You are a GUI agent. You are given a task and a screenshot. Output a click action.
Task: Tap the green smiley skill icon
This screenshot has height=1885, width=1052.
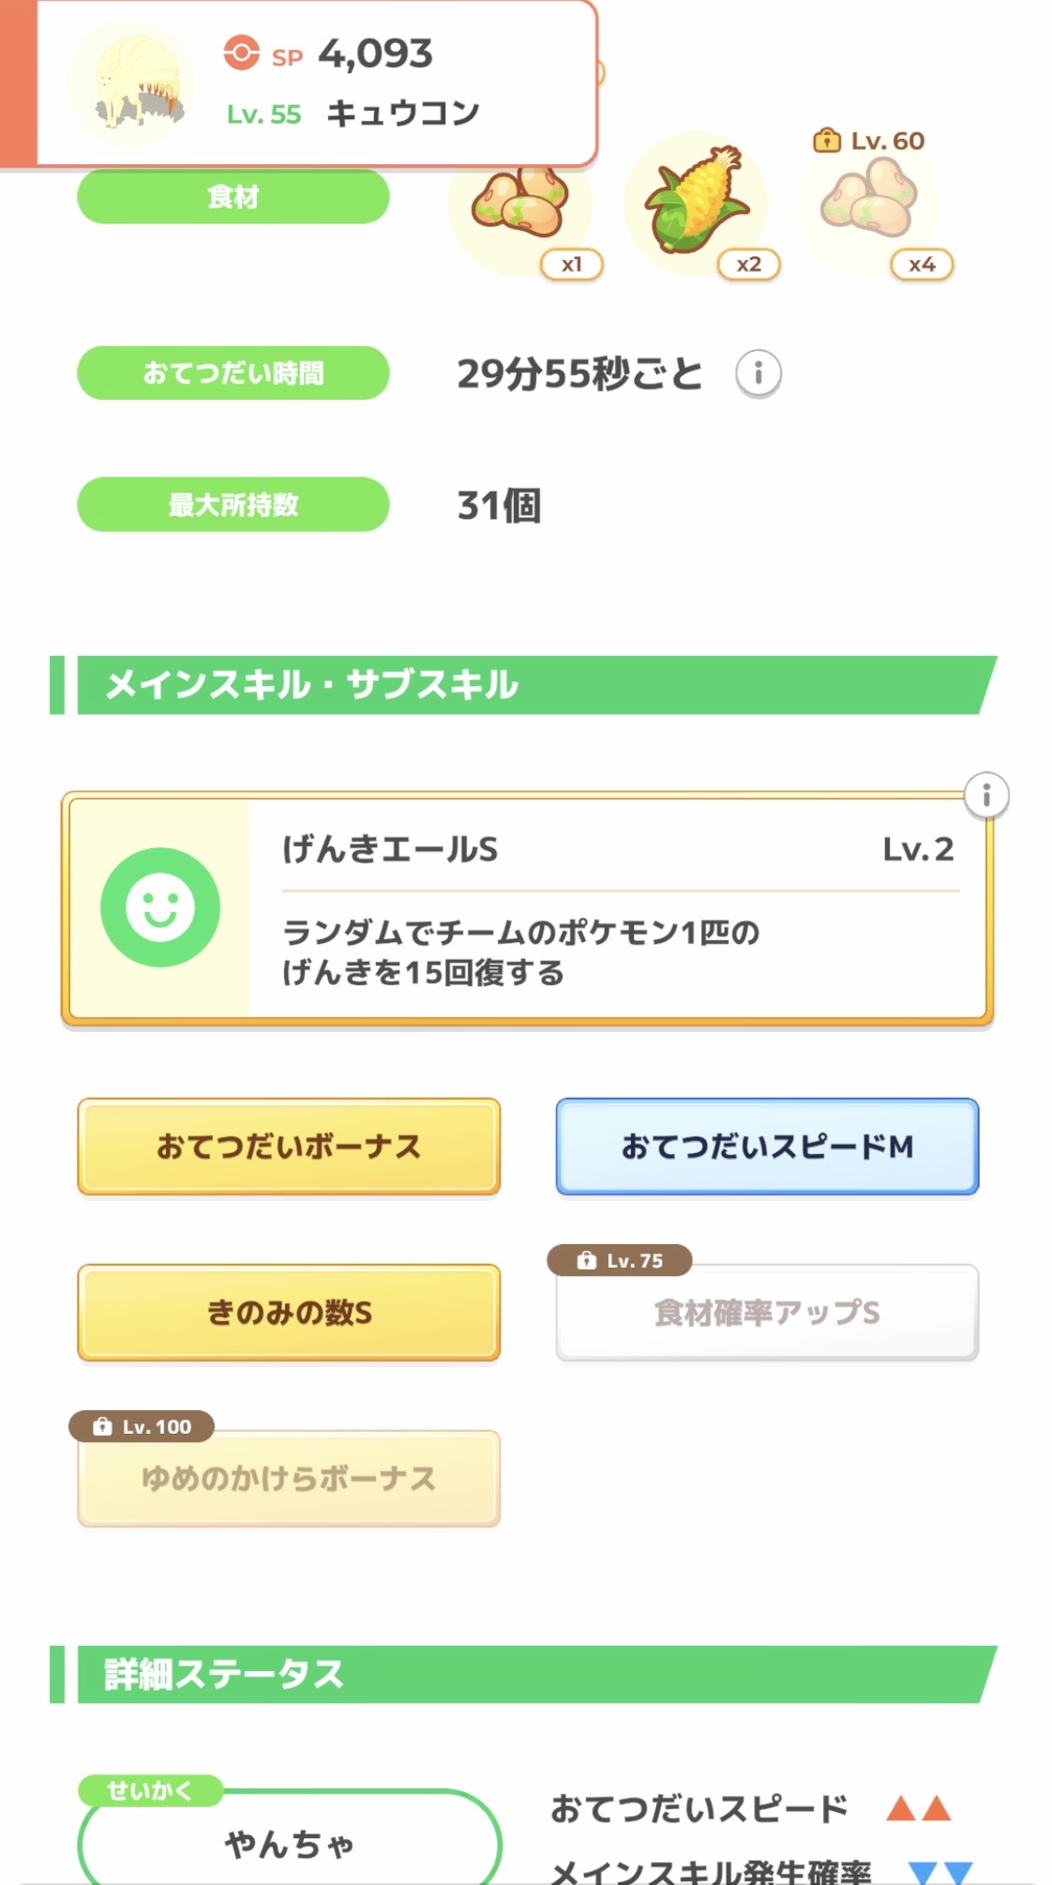[160, 907]
